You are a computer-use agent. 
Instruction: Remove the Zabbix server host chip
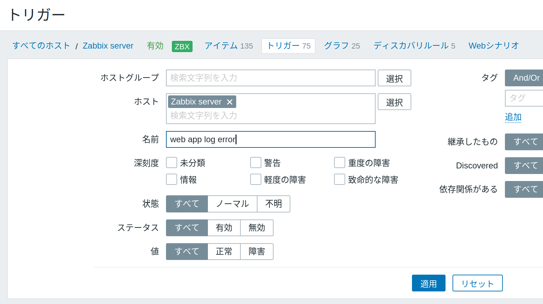point(230,102)
